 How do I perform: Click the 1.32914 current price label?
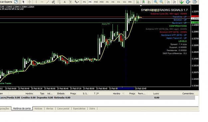195,18
